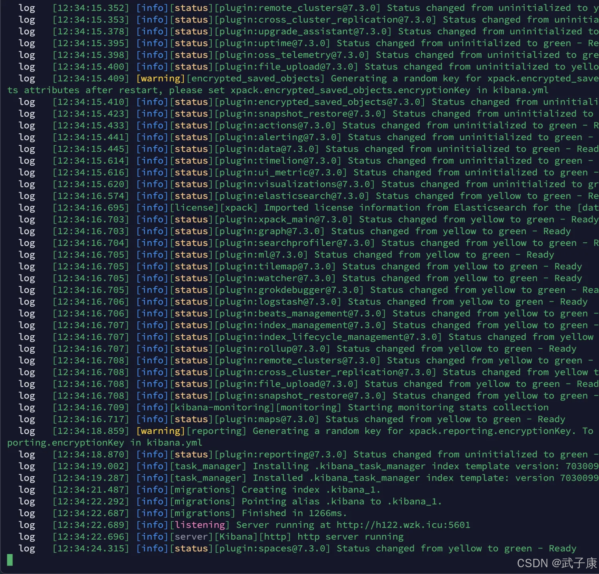Click the timestamp 12:34:15.352
The image size is (599, 574).
coord(91,8)
